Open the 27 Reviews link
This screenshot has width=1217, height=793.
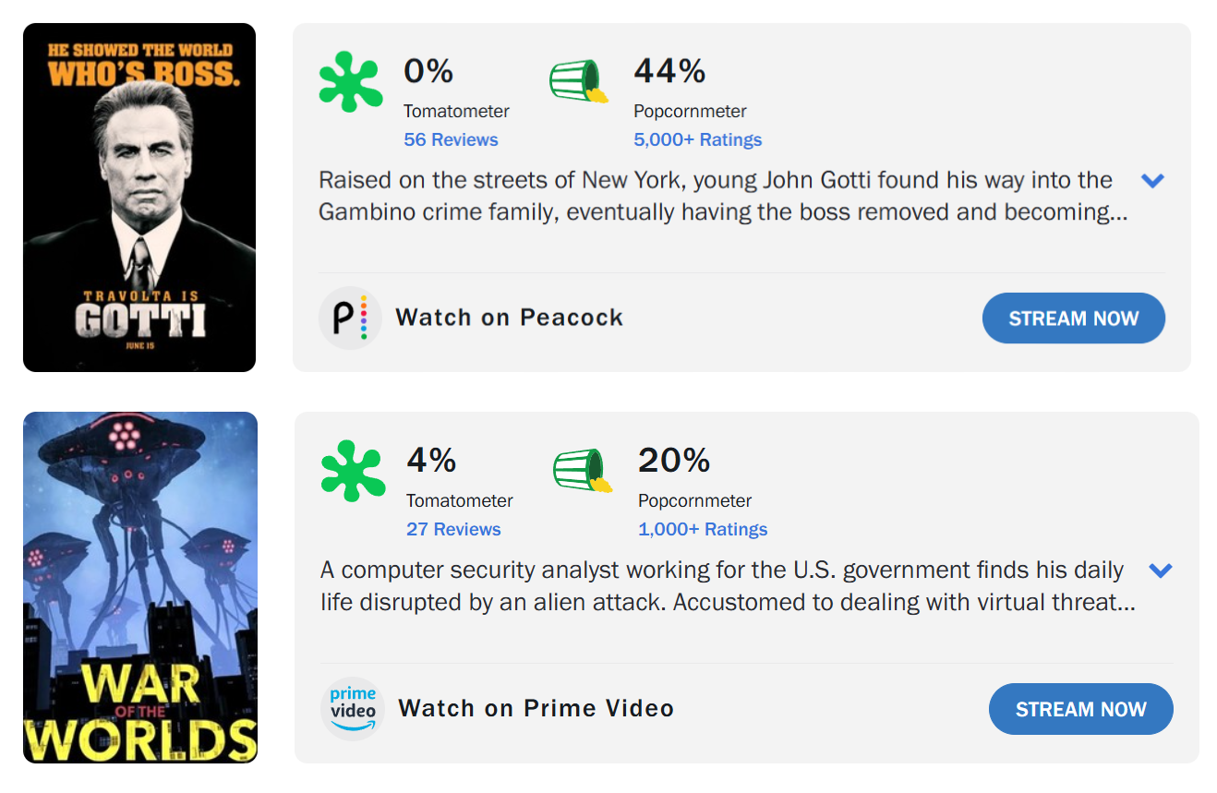(453, 529)
